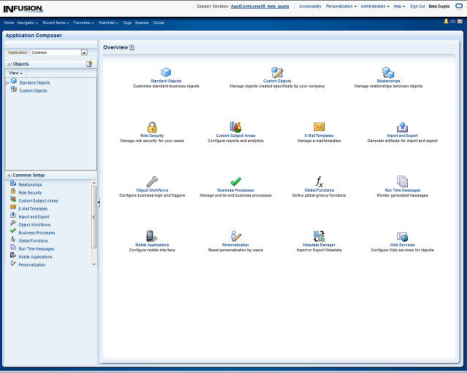Open Role Security via the padlock icon
This screenshot has width=467, height=373.
pos(152,127)
